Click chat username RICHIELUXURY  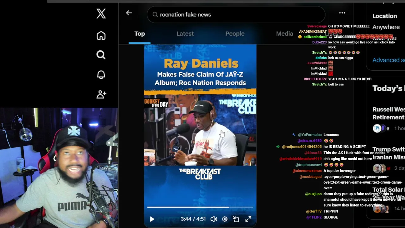click(315, 79)
